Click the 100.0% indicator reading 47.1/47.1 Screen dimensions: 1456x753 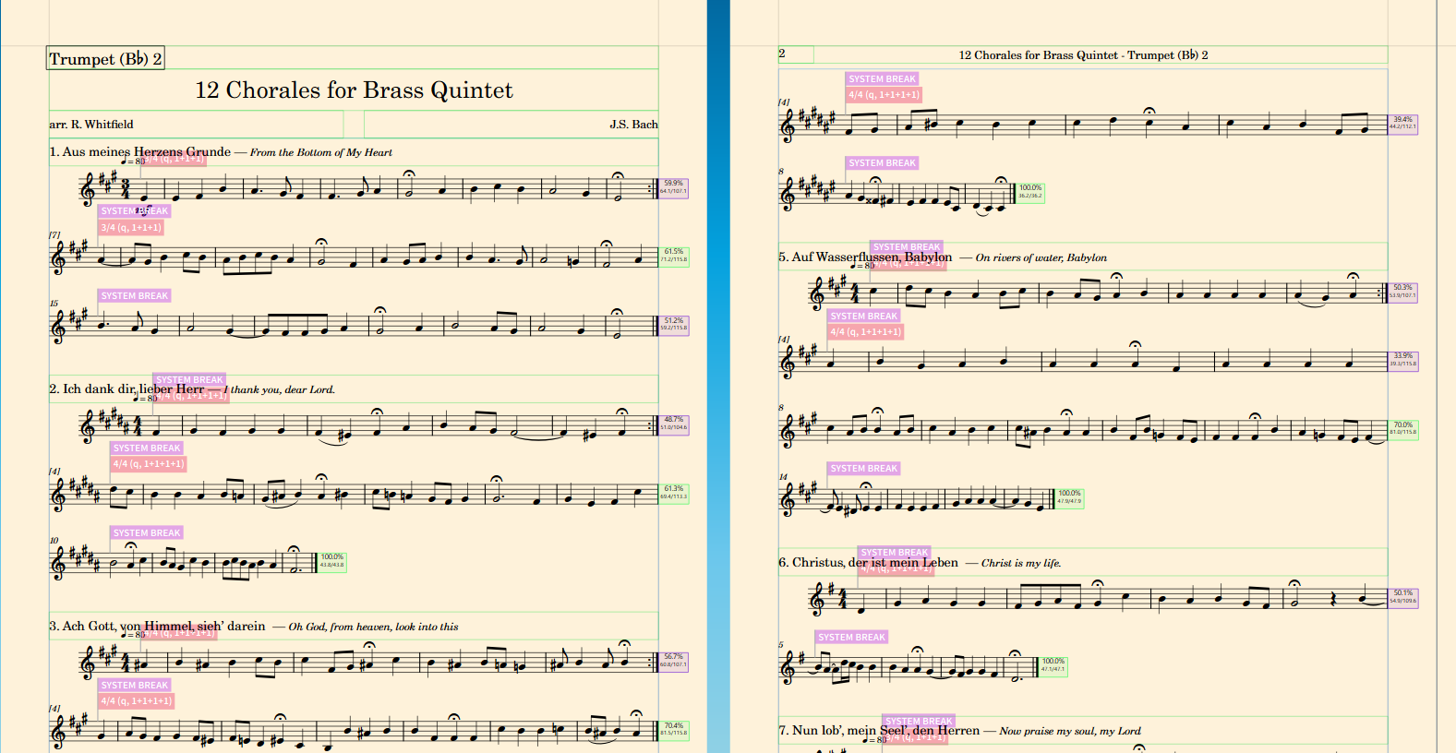click(1053, 665)
